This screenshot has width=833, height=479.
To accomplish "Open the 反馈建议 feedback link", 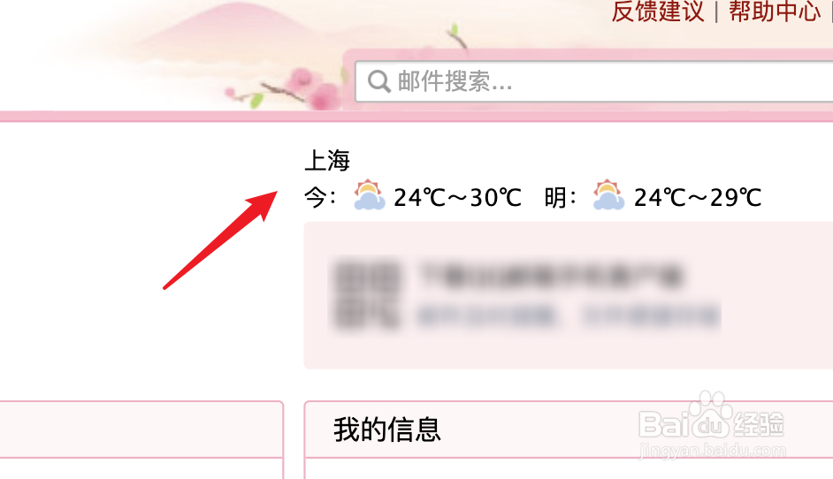I will [658, 11].
